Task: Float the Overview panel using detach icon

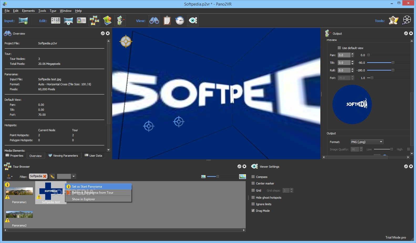Action: (x=103, y=33)
